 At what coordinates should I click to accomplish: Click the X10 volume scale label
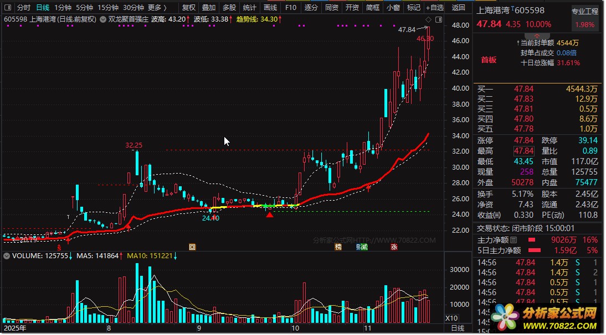coord(451,318)
